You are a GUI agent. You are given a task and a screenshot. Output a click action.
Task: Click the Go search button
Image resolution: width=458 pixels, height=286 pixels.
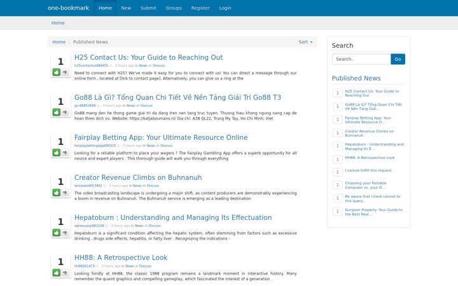tap(398, 59)
